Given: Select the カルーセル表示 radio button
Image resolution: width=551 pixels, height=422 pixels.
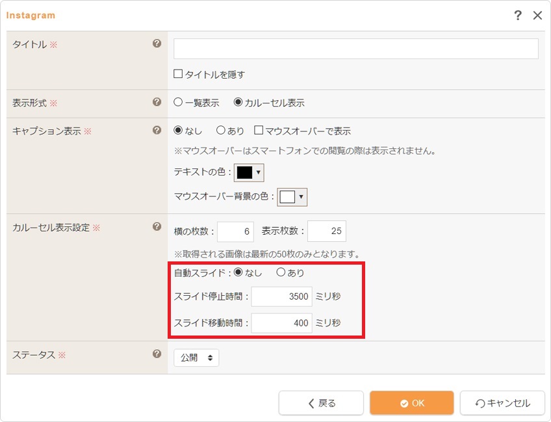Looking at the screenshot, I should (x=238, y=102).
